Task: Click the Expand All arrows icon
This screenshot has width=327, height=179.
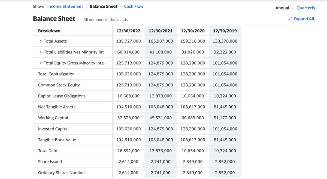Action: coord(290,19)
